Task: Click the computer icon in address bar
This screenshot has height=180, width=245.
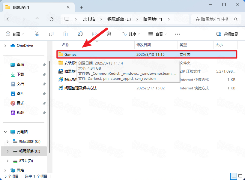Action: click(x=67, y=19)
